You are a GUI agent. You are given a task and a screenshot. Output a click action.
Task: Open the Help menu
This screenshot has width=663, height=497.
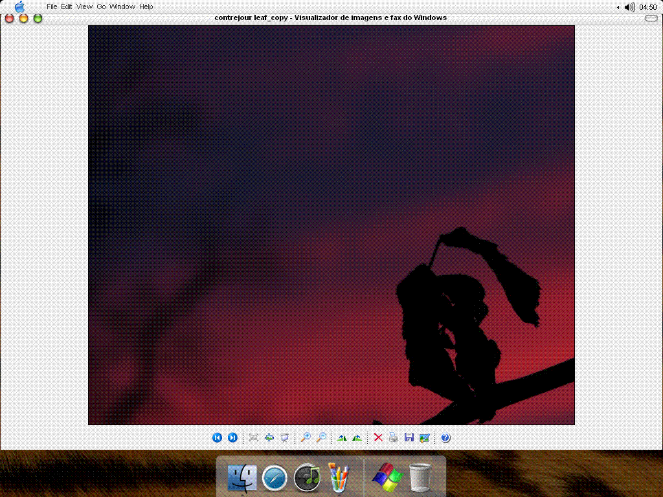tap(146, 6)
